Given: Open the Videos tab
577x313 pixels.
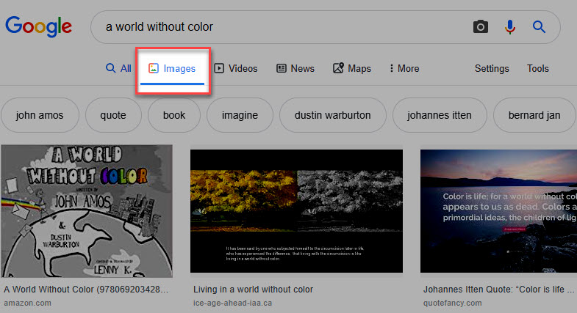Looking at the screenshot, I should pyautogui.click(x=236, y=68).
